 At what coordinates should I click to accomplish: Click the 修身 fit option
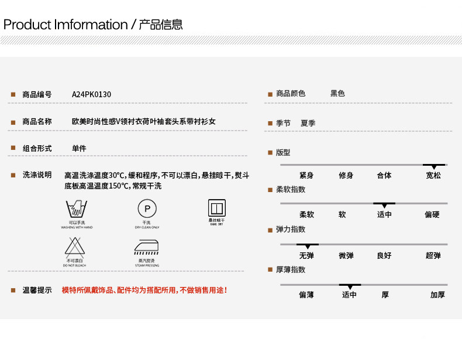click(346, 175)
